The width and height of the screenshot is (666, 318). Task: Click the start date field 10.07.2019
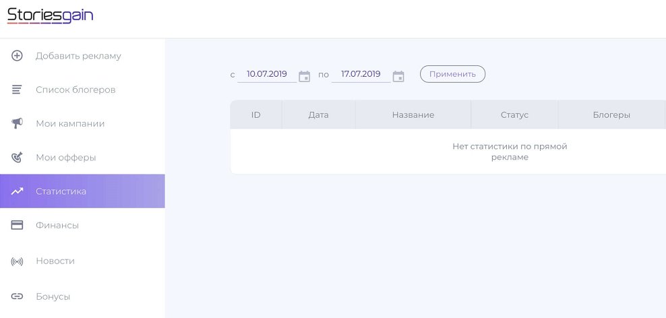[x=267, y=74]
